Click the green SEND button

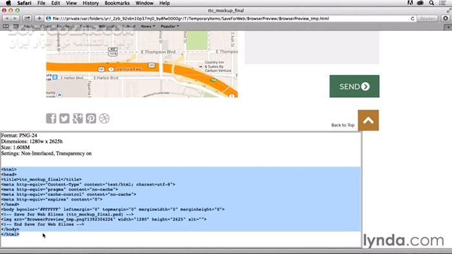pos(354,86)
